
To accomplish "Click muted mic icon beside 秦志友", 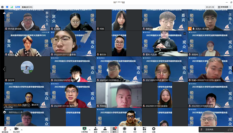I will tap(98, 55).
